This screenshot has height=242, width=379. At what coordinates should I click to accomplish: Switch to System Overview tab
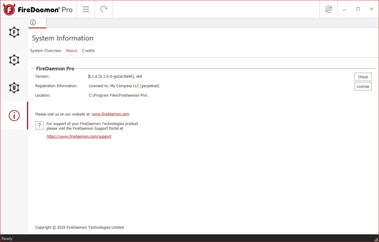click(46, 51)
